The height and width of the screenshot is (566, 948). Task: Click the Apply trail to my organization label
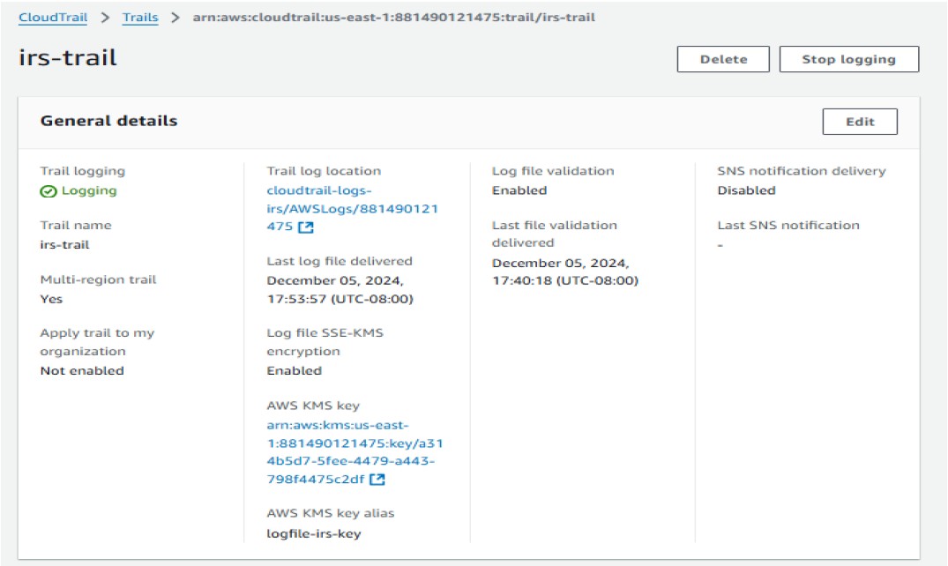coord(97,342)
